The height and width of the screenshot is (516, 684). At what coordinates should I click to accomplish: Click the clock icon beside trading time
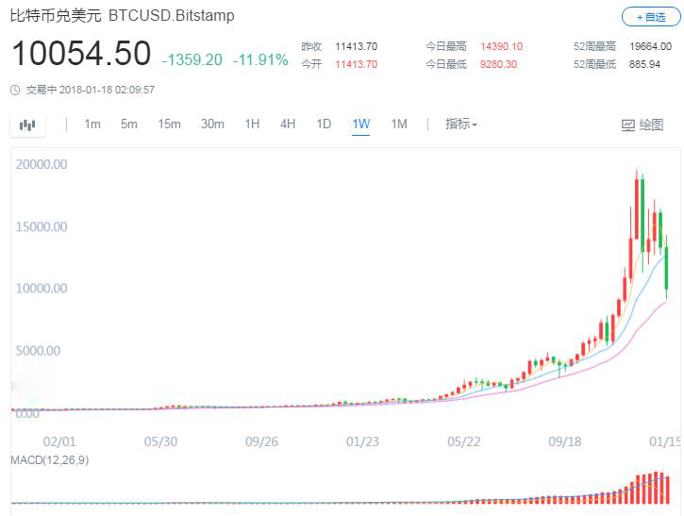point(14,91)
